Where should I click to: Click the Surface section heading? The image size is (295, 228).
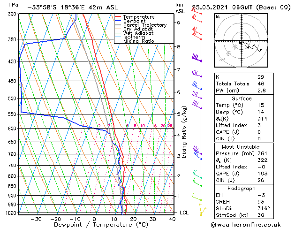(242, 99)
